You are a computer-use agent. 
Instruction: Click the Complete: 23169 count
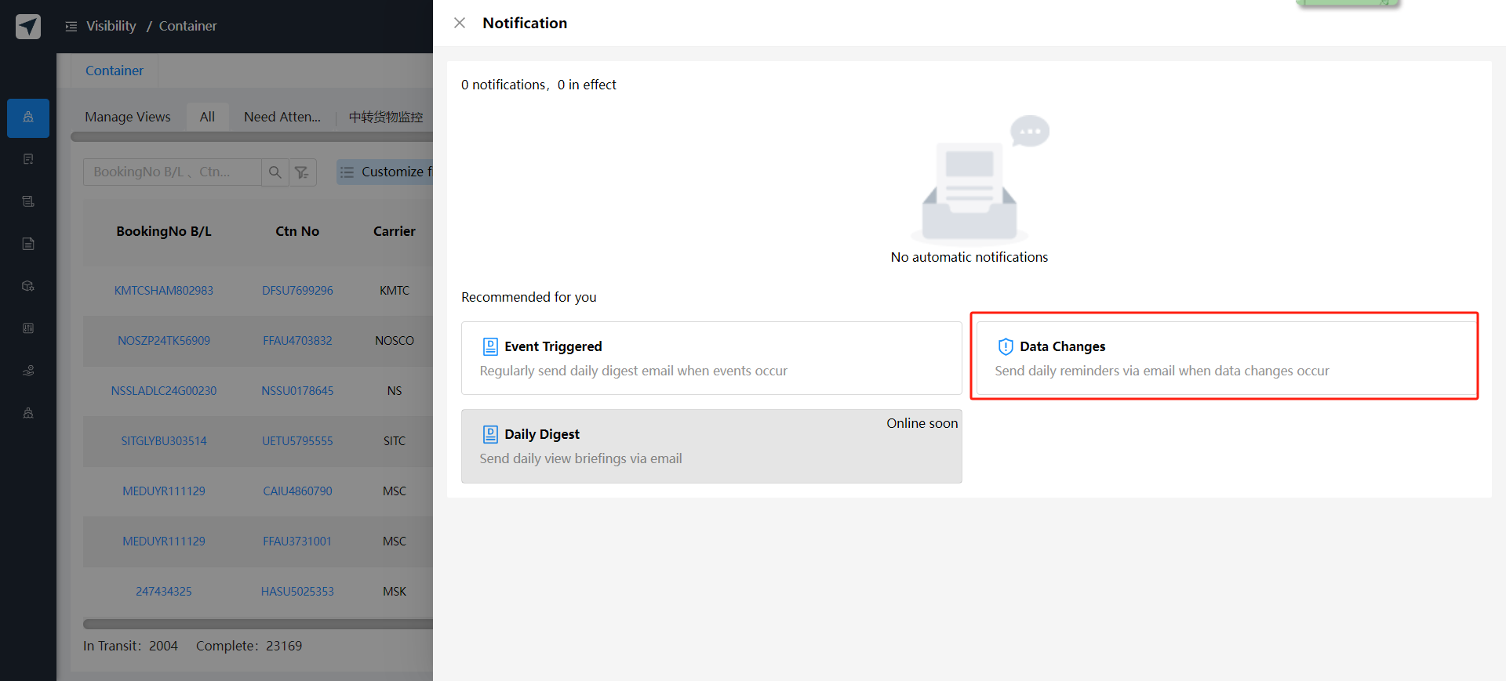click(x=249, y=646)
